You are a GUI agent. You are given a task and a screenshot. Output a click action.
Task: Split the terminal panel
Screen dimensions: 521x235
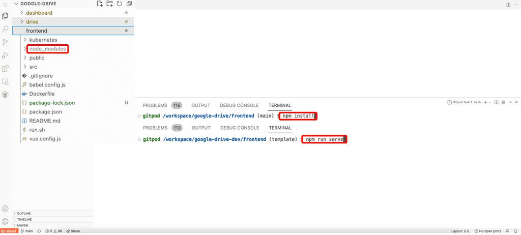pyautogui.click(x=497, y=102)
